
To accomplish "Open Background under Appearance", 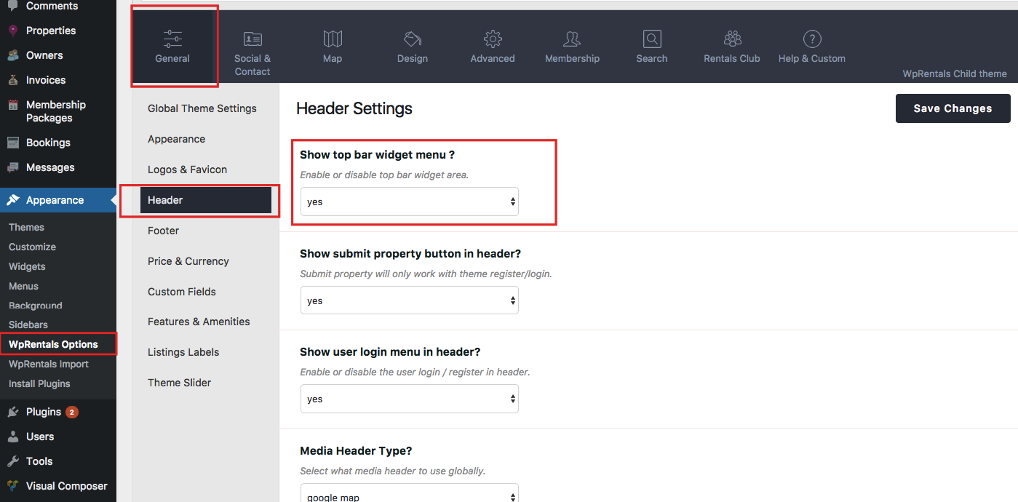I will 36,306.
